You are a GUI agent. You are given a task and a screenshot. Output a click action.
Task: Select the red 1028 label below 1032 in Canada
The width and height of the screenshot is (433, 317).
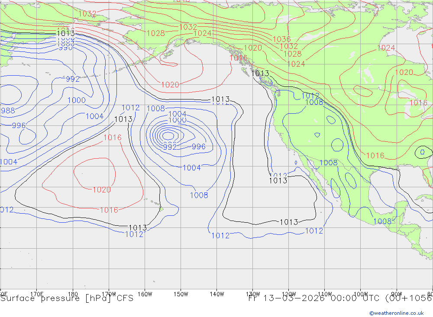292,54
